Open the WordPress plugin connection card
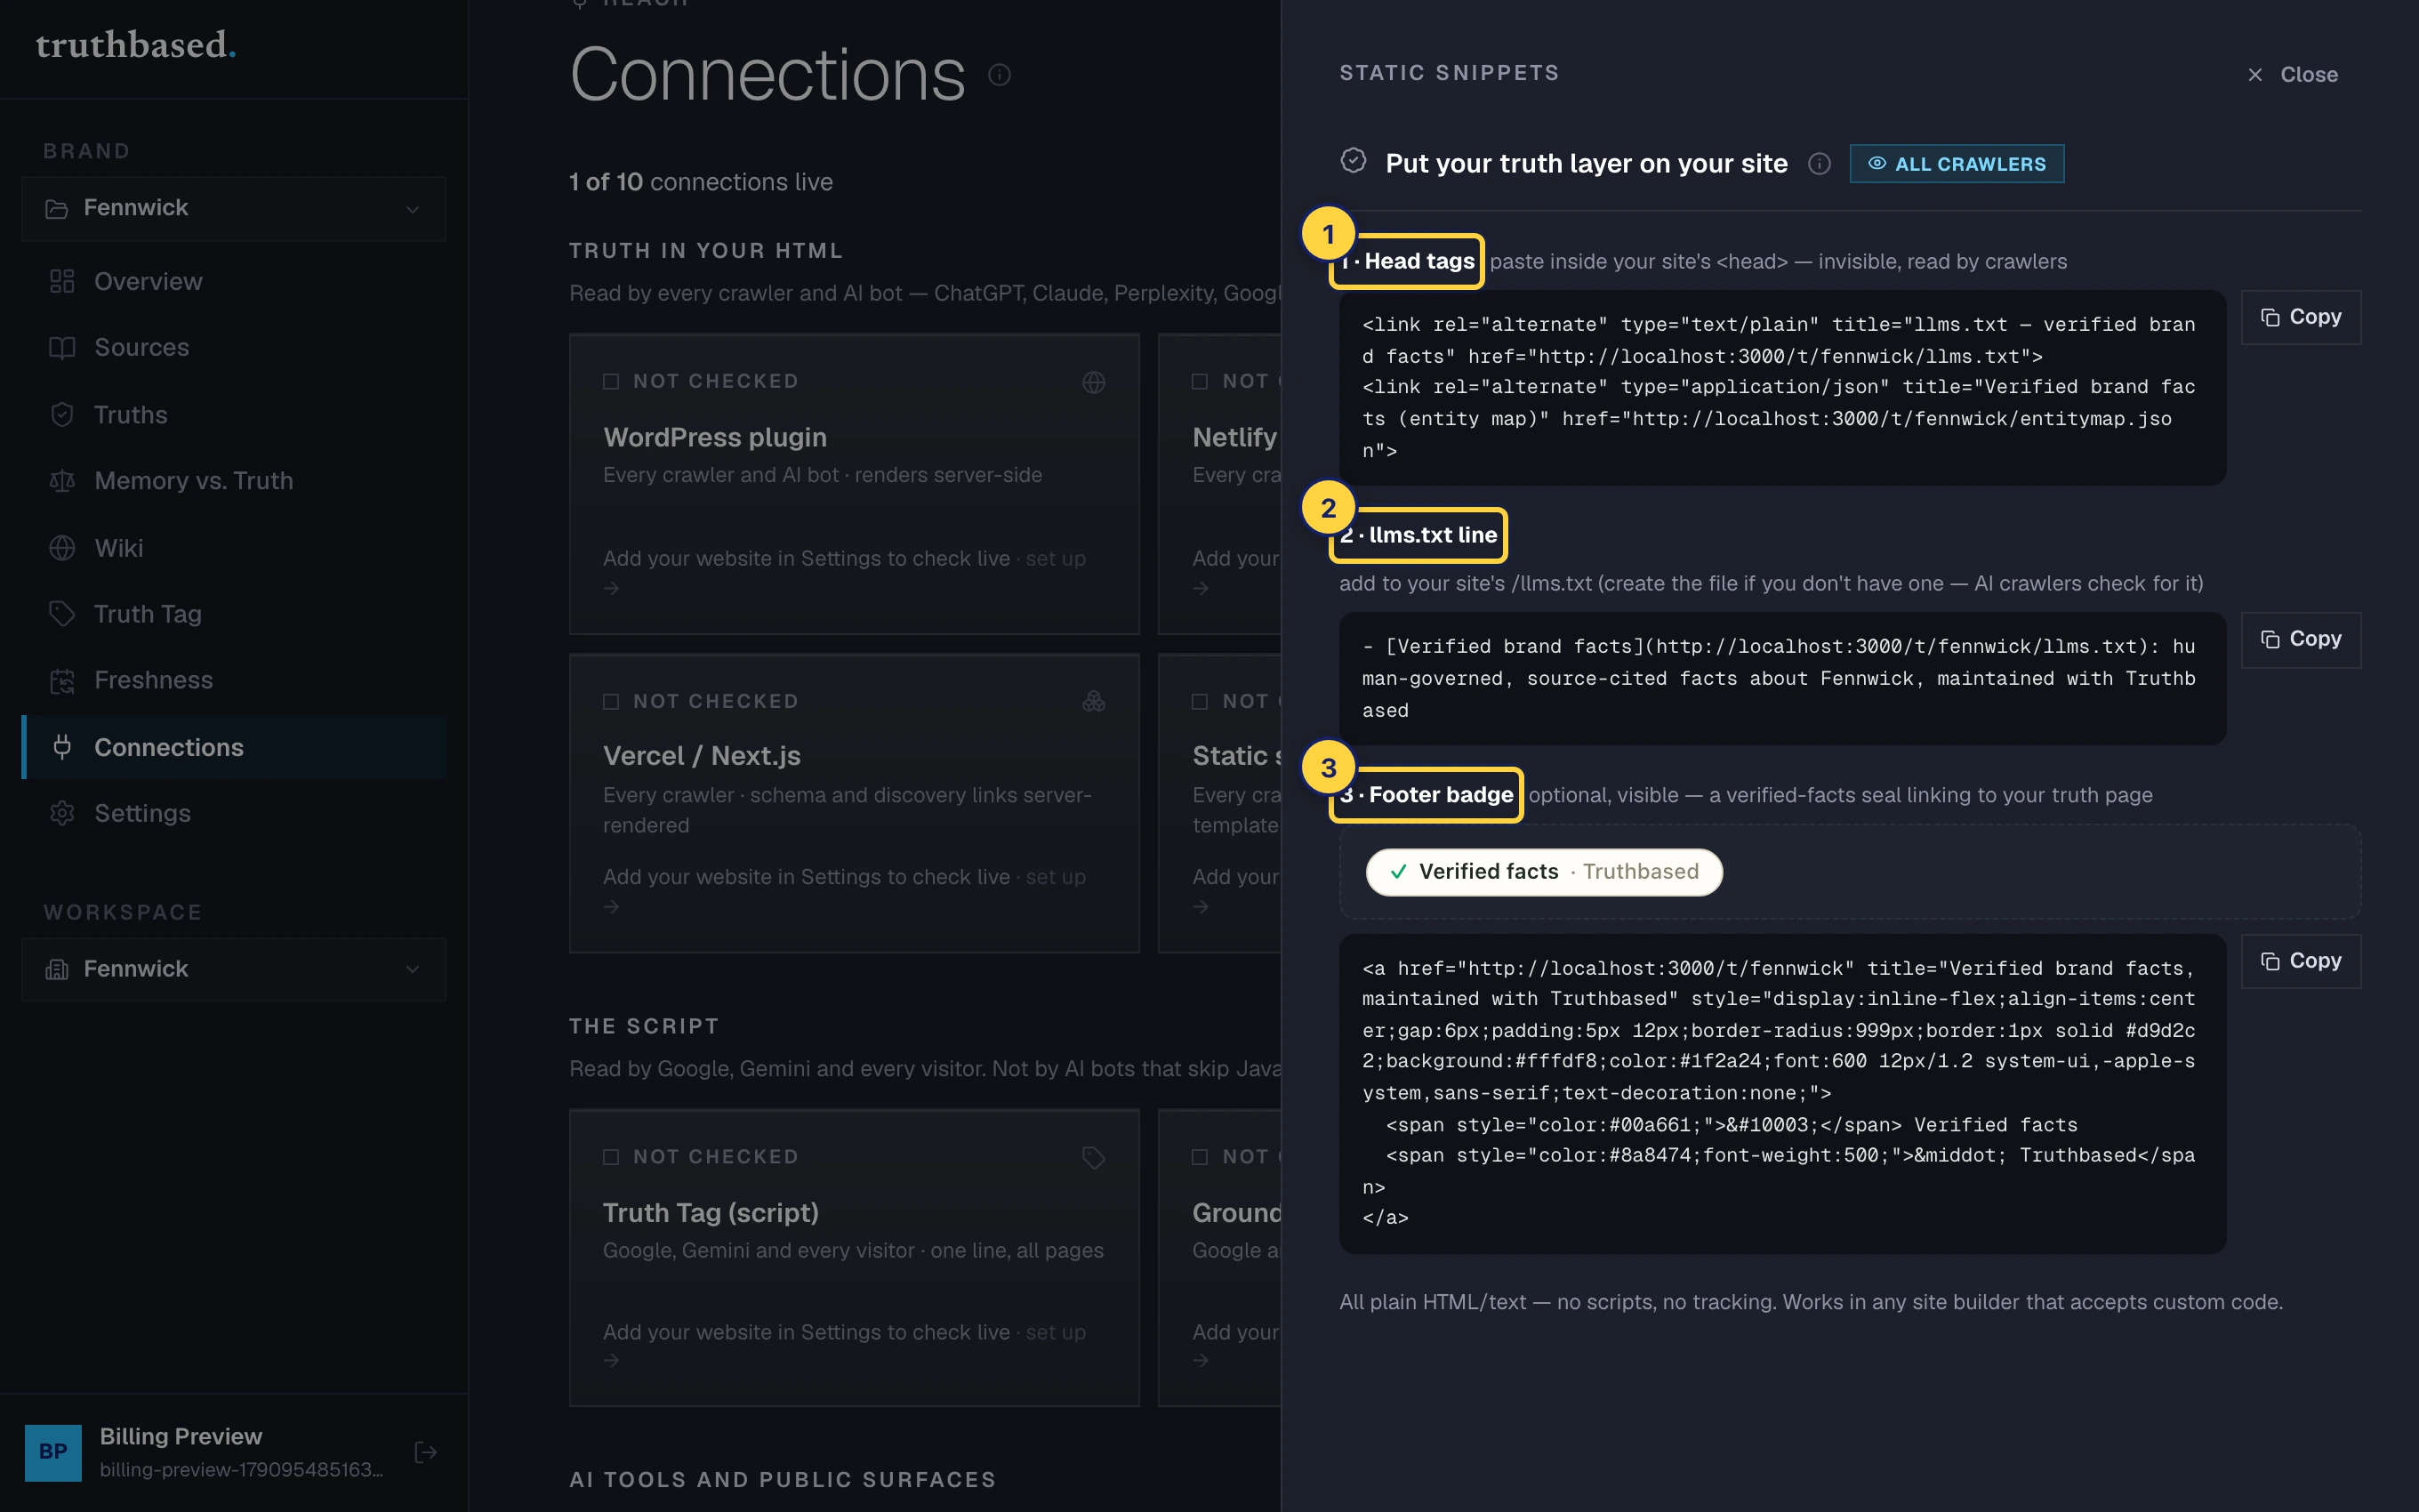 tap(854, 484)
